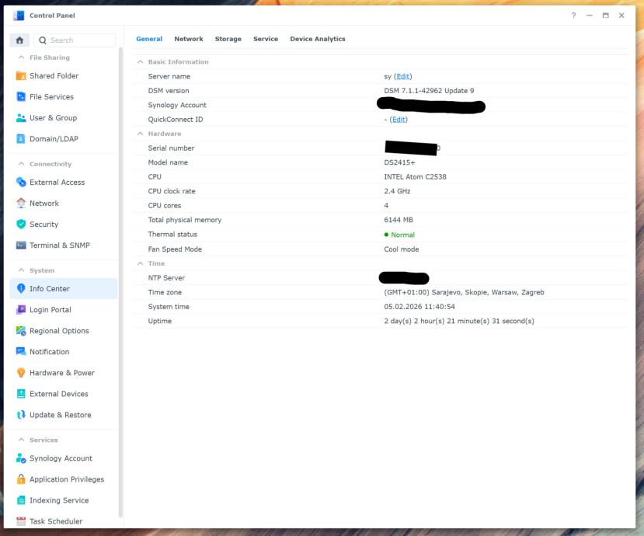Click the File Services icon
Viewport: 644px width, 536px height.
pos(21,96)
